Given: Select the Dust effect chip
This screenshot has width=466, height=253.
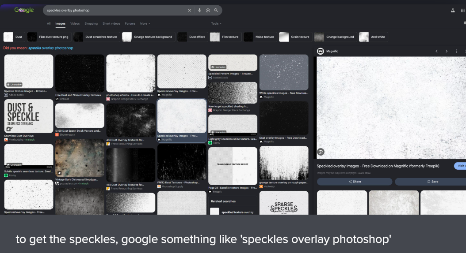Looking at the screenshot, I should coord(192,37).
